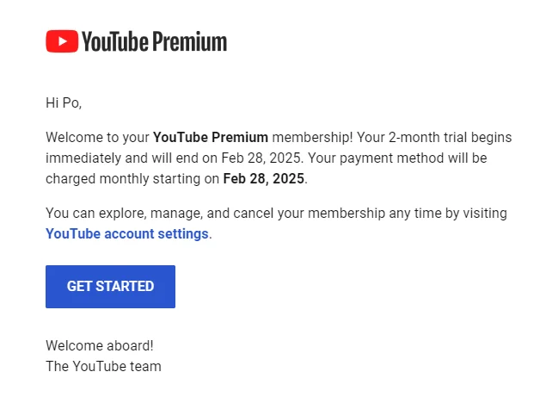Click the "You can explore, manage" text
This screenshot has height=403, width=546.
tap(125, 214)
